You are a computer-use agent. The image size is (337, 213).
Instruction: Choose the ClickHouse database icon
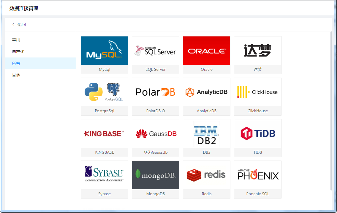pyautogui.click(x=257, y=92)
